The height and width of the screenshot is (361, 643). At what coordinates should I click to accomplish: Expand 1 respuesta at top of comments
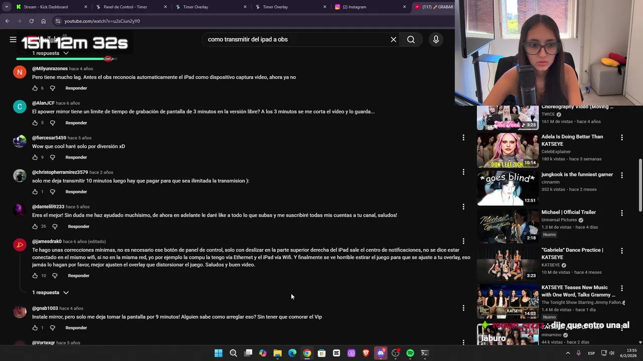coord(50,53)
